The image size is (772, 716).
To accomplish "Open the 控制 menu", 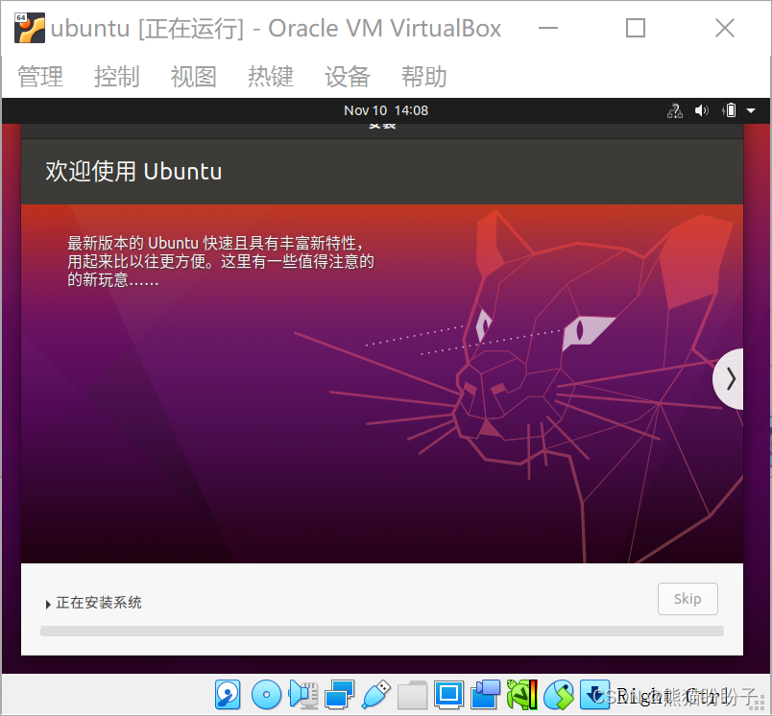I will click(x=117, y=77).
